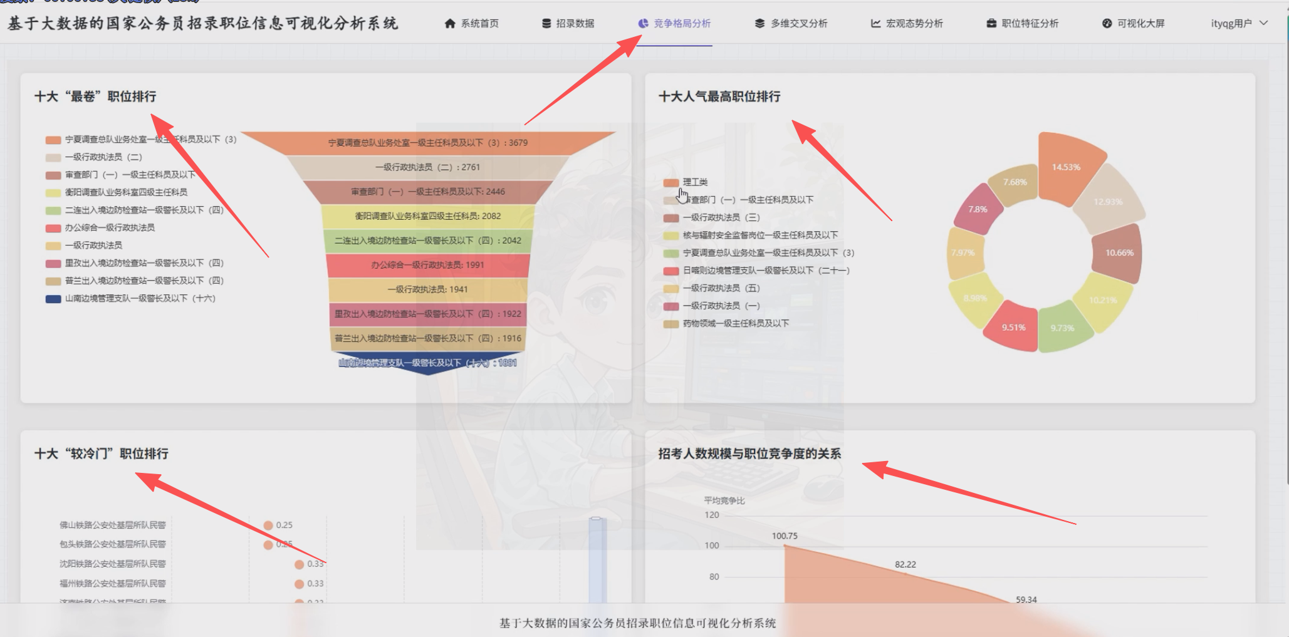Click the 招考人数规模与职位竞争度的关系 card title
Screen dimensions: 1289x637
tap(750, 453)
